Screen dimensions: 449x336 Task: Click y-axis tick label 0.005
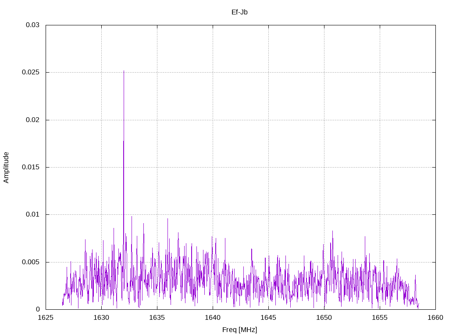pyautogui.click(x=31, y=262)
